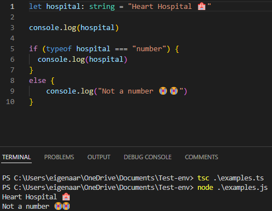
Task: Click the 'typeof' keyword on line 5
Action: click(59, 49)
